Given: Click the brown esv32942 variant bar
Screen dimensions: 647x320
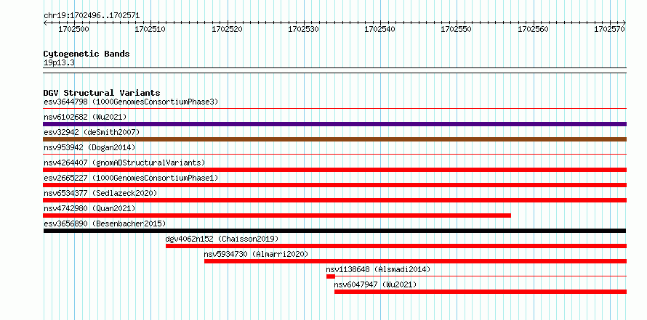Looking at the screenshot, I should click(x=334, y=139).
